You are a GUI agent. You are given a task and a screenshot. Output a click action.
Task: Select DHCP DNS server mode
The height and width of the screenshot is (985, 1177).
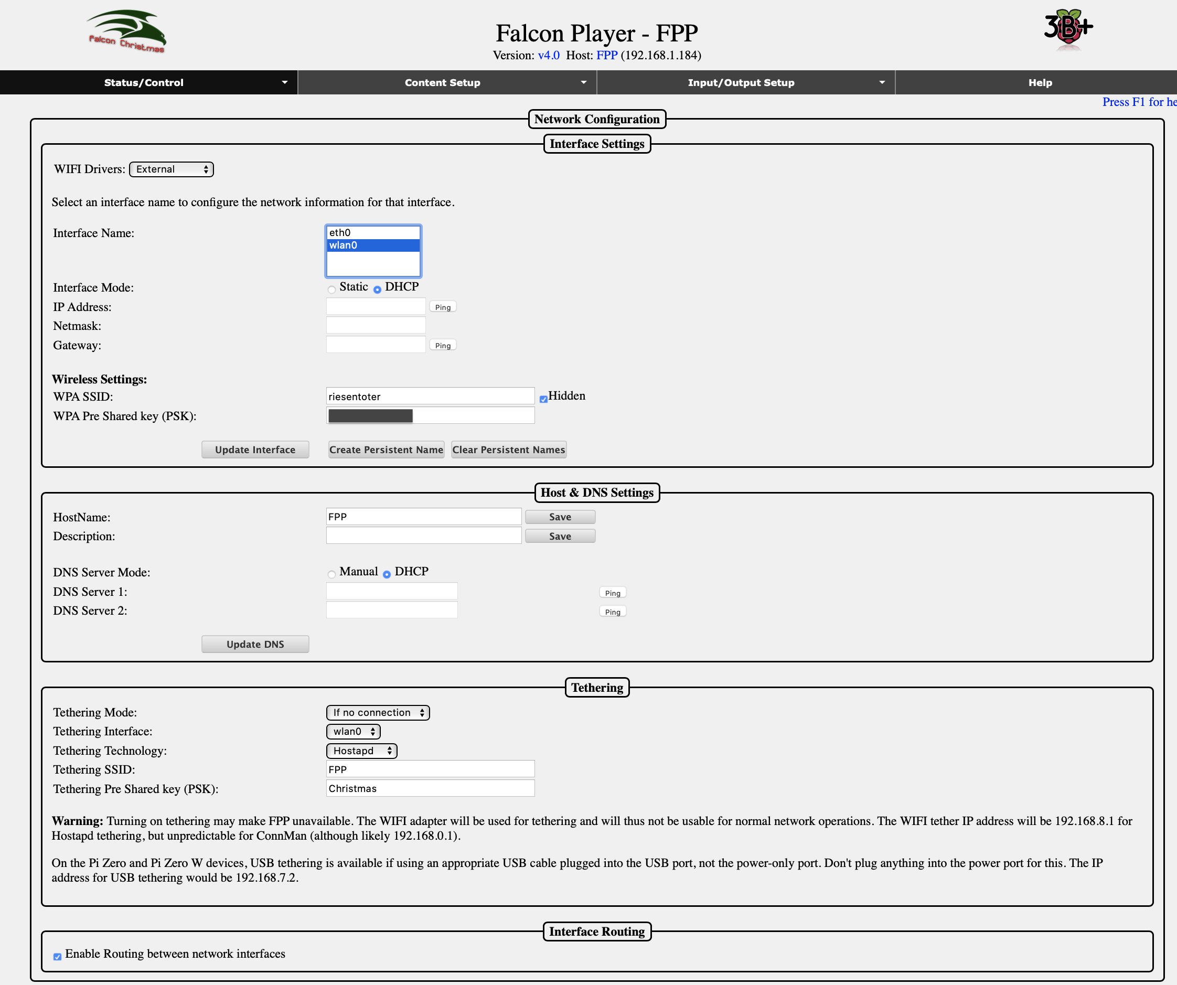[387, 574]
